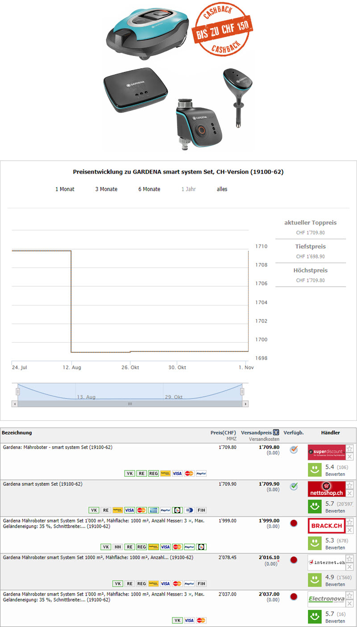Screen dimensions: 357x627
Task: Click the star icon beside superdiscount logo
Action: (x=350, y=449)
